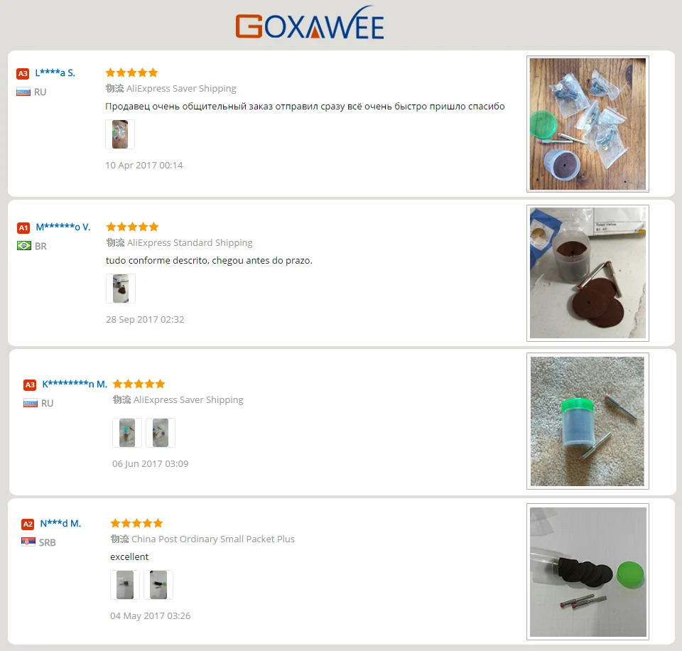The width and height of the screenshot is (682, 651).
Task: Click the Brazil flag icon next to BR
Action: (24, 246)
